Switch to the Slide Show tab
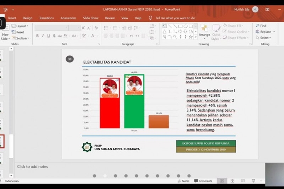 pos(91,18)
